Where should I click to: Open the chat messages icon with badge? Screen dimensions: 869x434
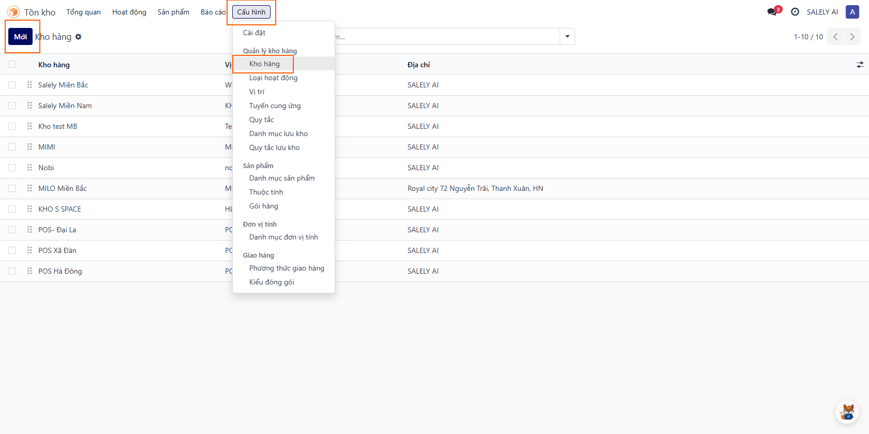[x=773, y=12]
